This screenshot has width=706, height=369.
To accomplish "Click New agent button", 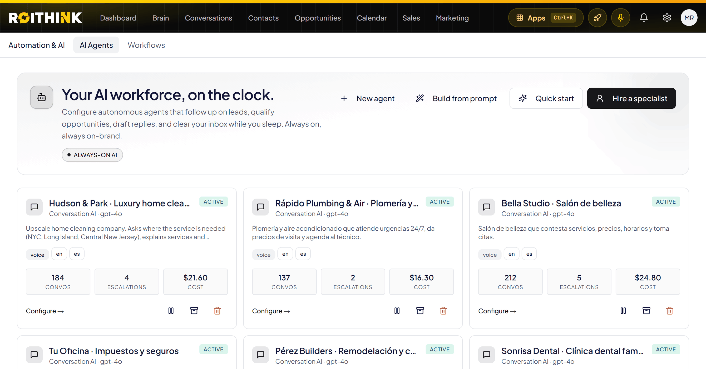I will 368,98.
